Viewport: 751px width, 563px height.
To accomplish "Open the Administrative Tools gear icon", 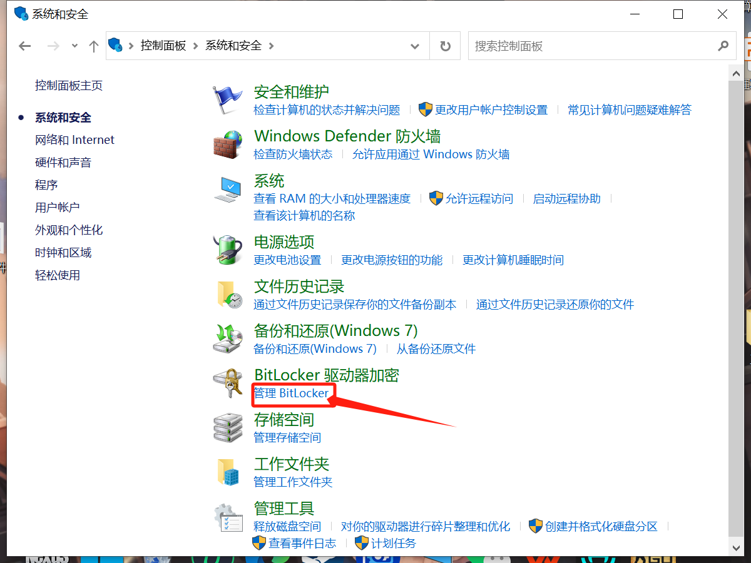I will coord(227,517).
